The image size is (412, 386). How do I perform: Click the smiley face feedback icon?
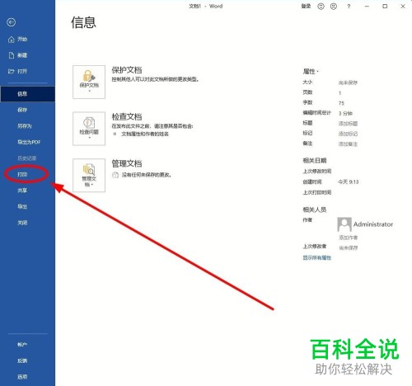click(x=321, y=7)
